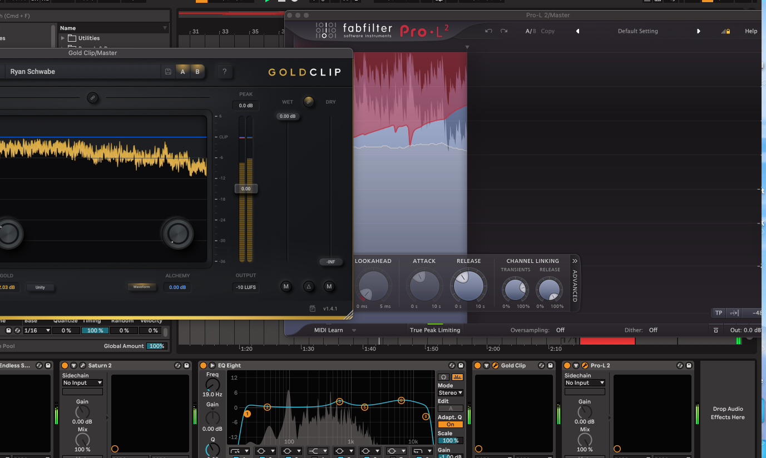
Task: Open Saturn 2 Sidechain No Input dropdown
Action: pos(82,383)
